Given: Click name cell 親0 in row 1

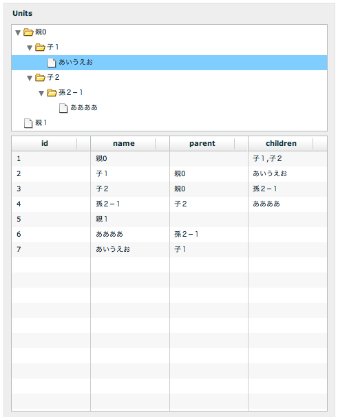Looking at the screenshot, I should tap(130, 159).
